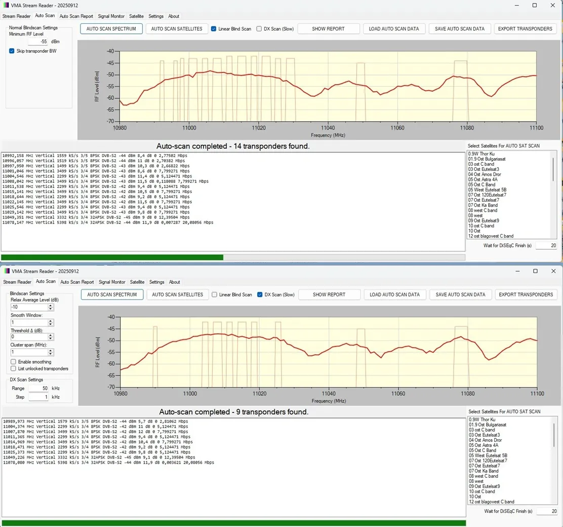Open About tab in bottom window
Image resolution: width=563 pixels, height=527 pixels.
[175, 282]
